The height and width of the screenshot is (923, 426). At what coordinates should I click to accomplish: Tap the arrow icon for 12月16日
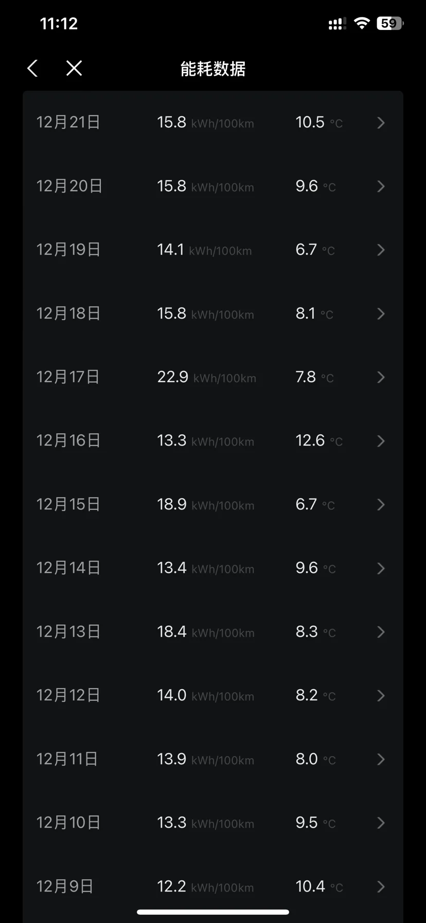(x=381, y=441)
